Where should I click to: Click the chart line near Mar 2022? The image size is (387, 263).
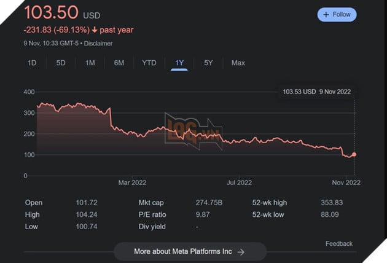pos(133,133)
